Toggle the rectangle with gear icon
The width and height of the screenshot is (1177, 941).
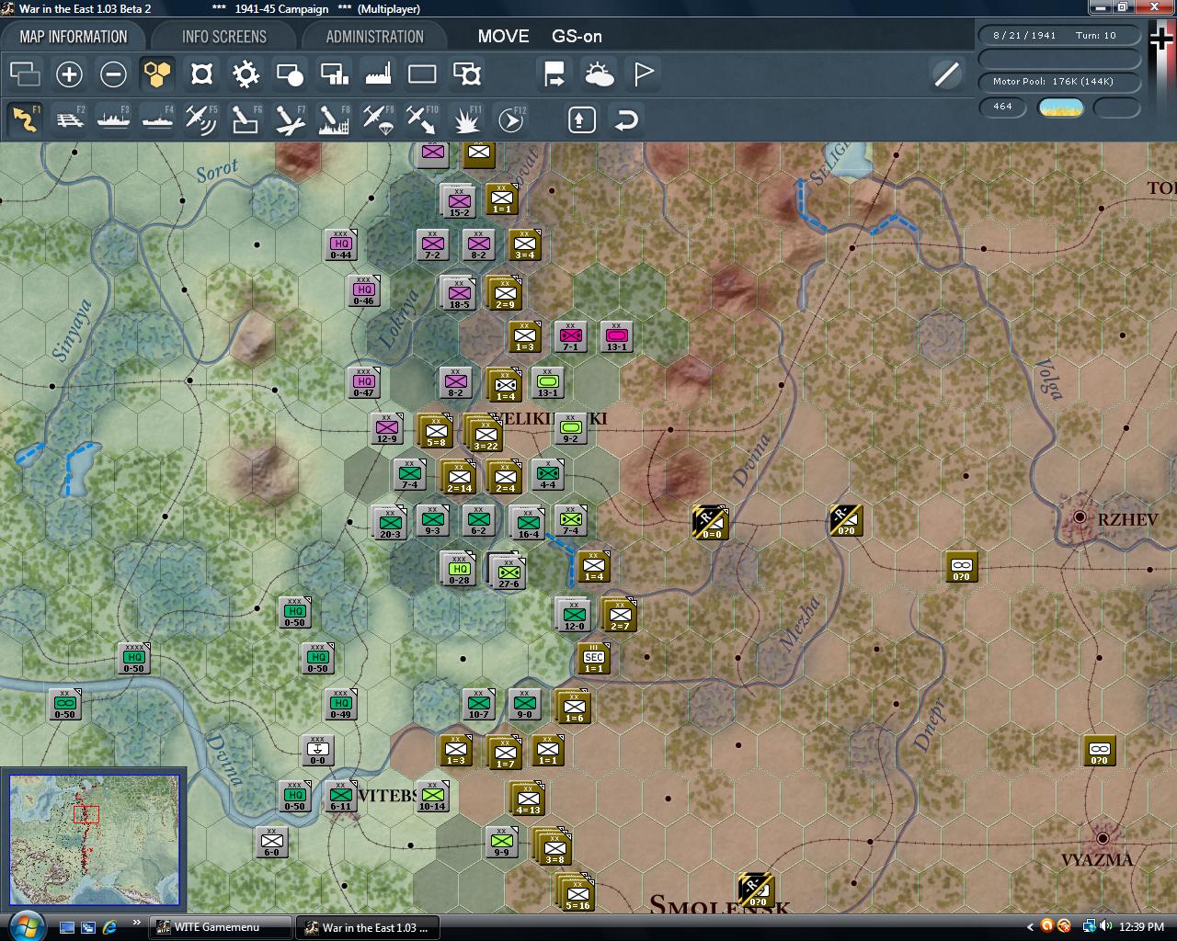pos(466,74)
